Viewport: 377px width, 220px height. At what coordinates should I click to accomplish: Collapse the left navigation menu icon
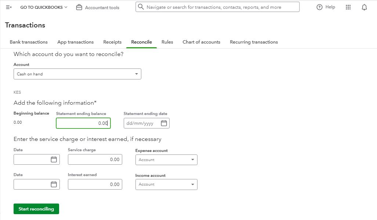tap(9, 7)
